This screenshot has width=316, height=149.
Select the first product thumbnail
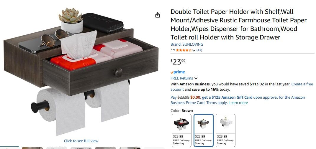[9, 148]
